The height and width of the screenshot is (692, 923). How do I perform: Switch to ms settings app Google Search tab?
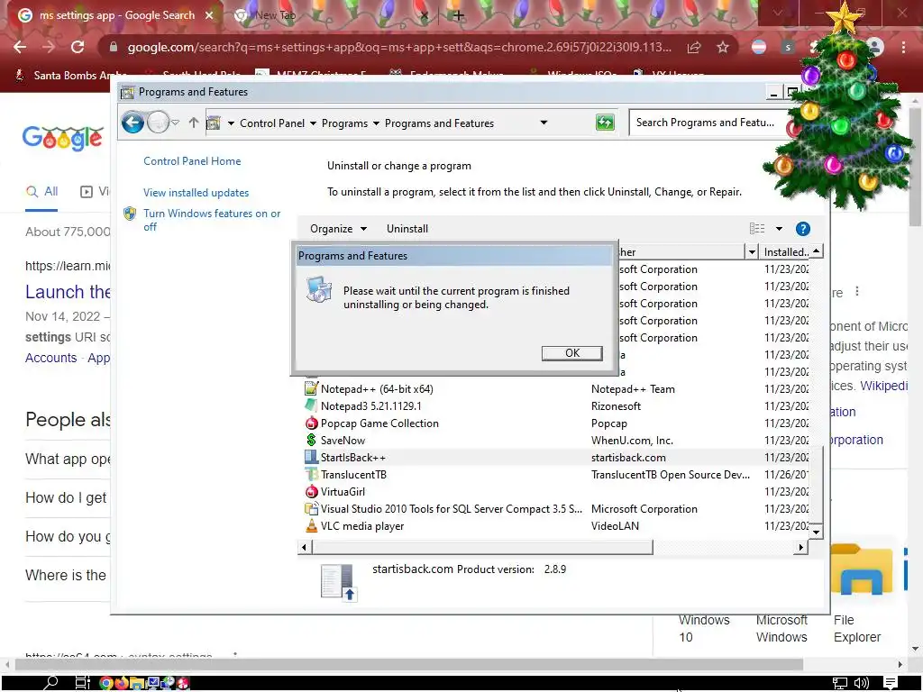point(114,15)
